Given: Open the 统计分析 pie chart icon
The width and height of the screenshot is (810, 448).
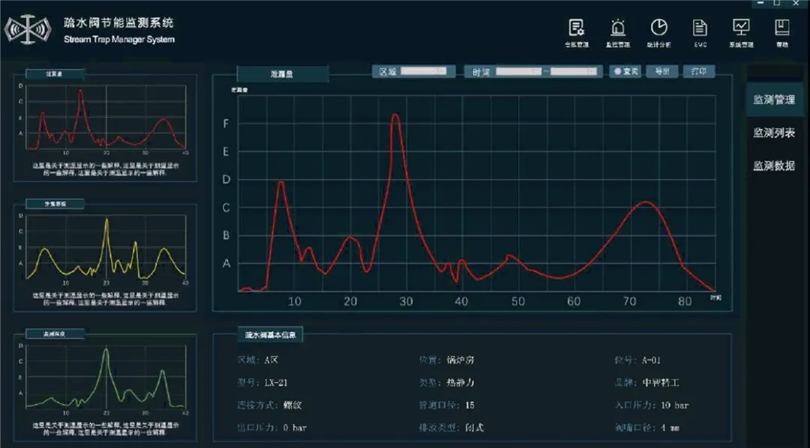Looking at the screenshot, I should 658,33.
